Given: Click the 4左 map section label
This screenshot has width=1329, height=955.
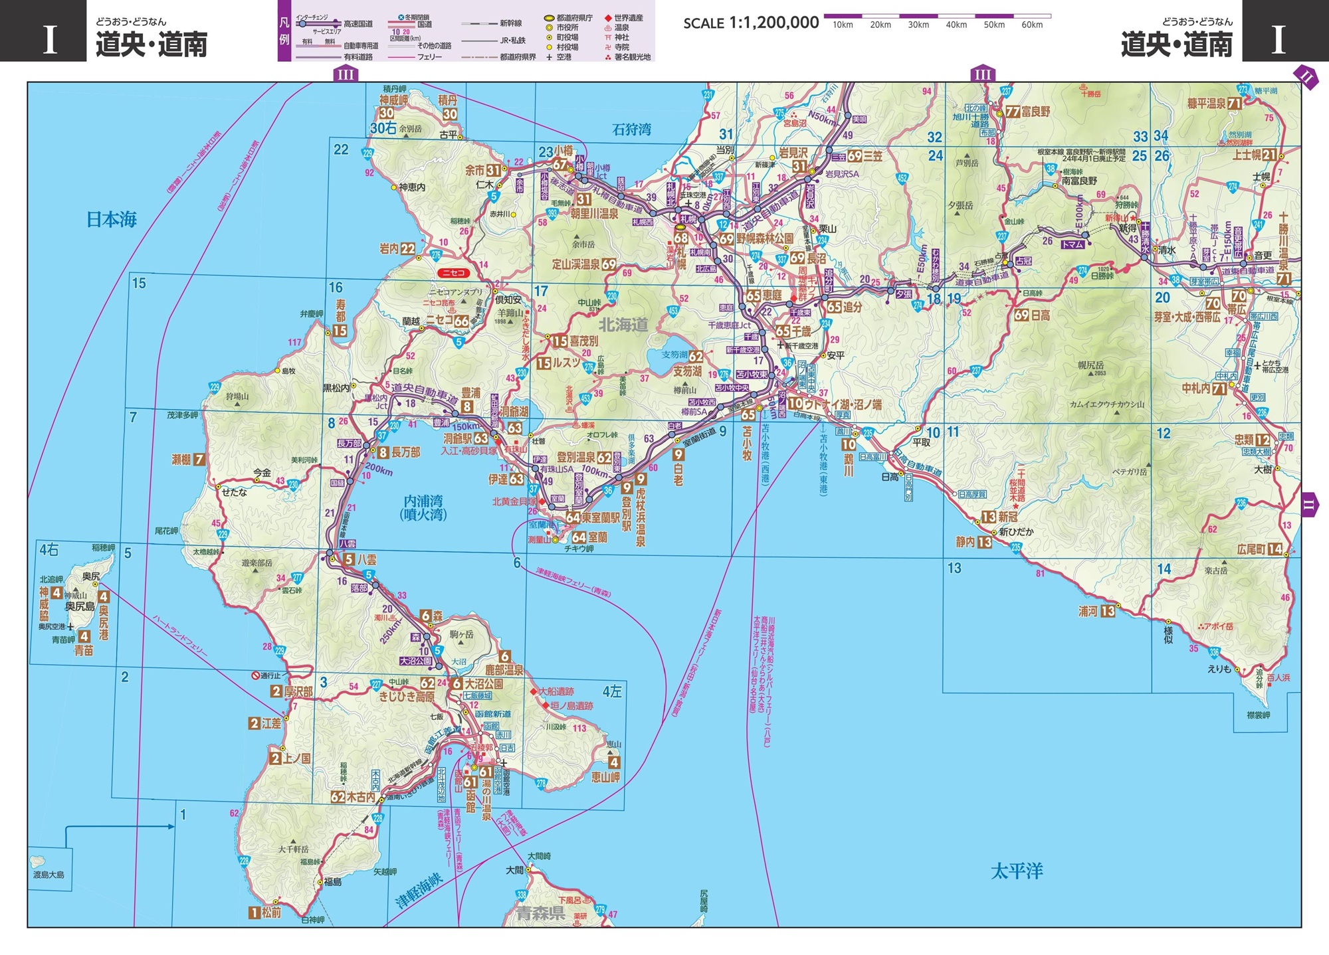Looking at the screenshot, I should 612,692.
